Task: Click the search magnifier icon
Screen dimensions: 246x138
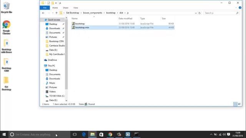Action: coord(237,13)
